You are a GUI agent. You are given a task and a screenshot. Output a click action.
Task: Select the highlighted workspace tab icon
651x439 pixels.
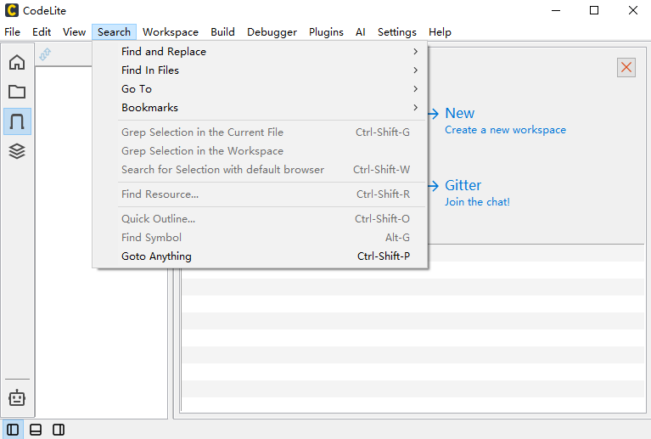pos(17,121)
